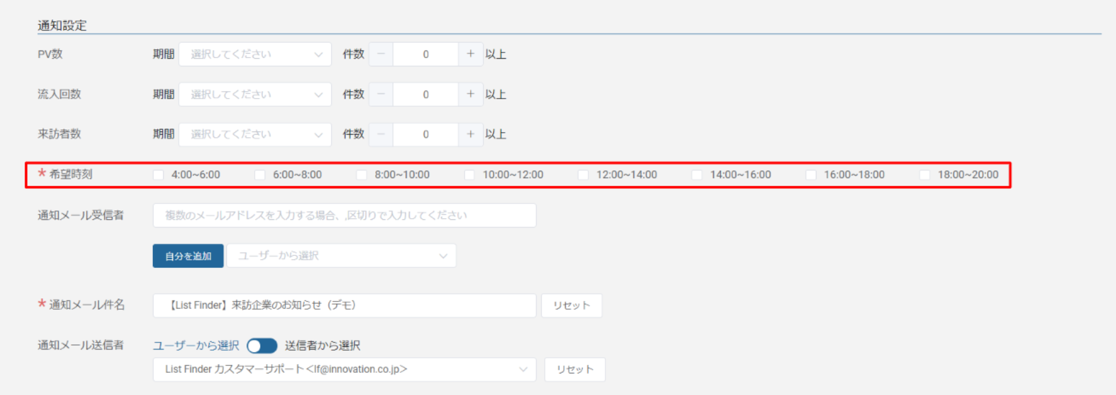
Task: Reset the notification mail subject
Action: pos(571,306)
